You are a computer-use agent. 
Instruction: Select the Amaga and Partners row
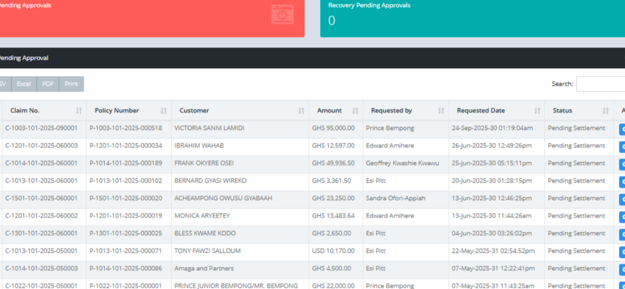point(204,269)
